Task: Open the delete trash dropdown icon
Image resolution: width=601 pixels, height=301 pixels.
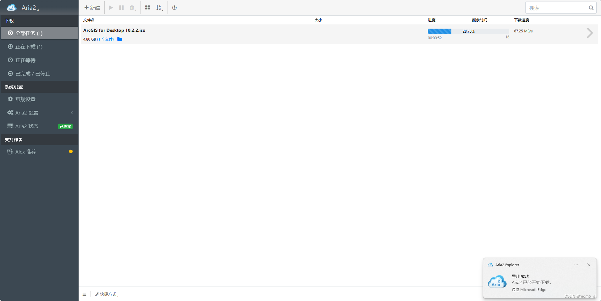Action: pyautogui.click(x=133, y=8)
